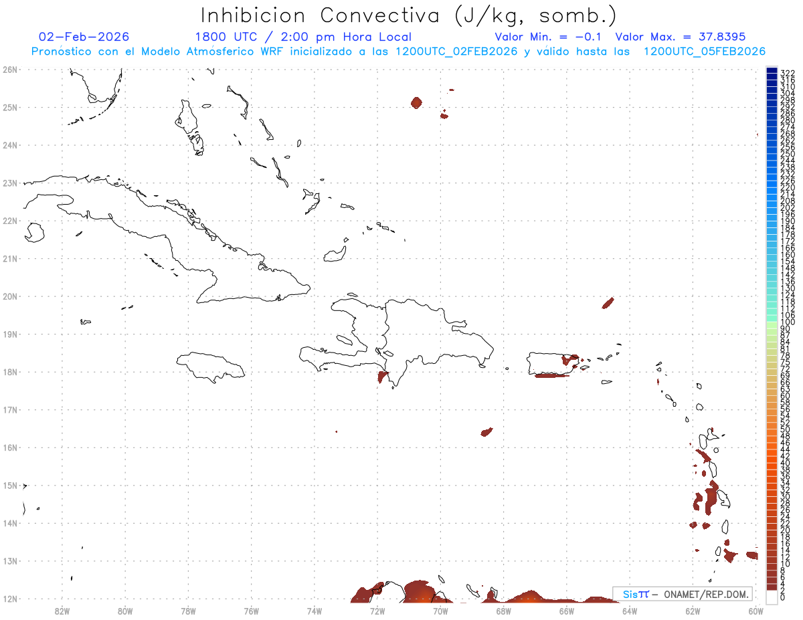Click the "78W" longitude label

click(x=188, y=611)
